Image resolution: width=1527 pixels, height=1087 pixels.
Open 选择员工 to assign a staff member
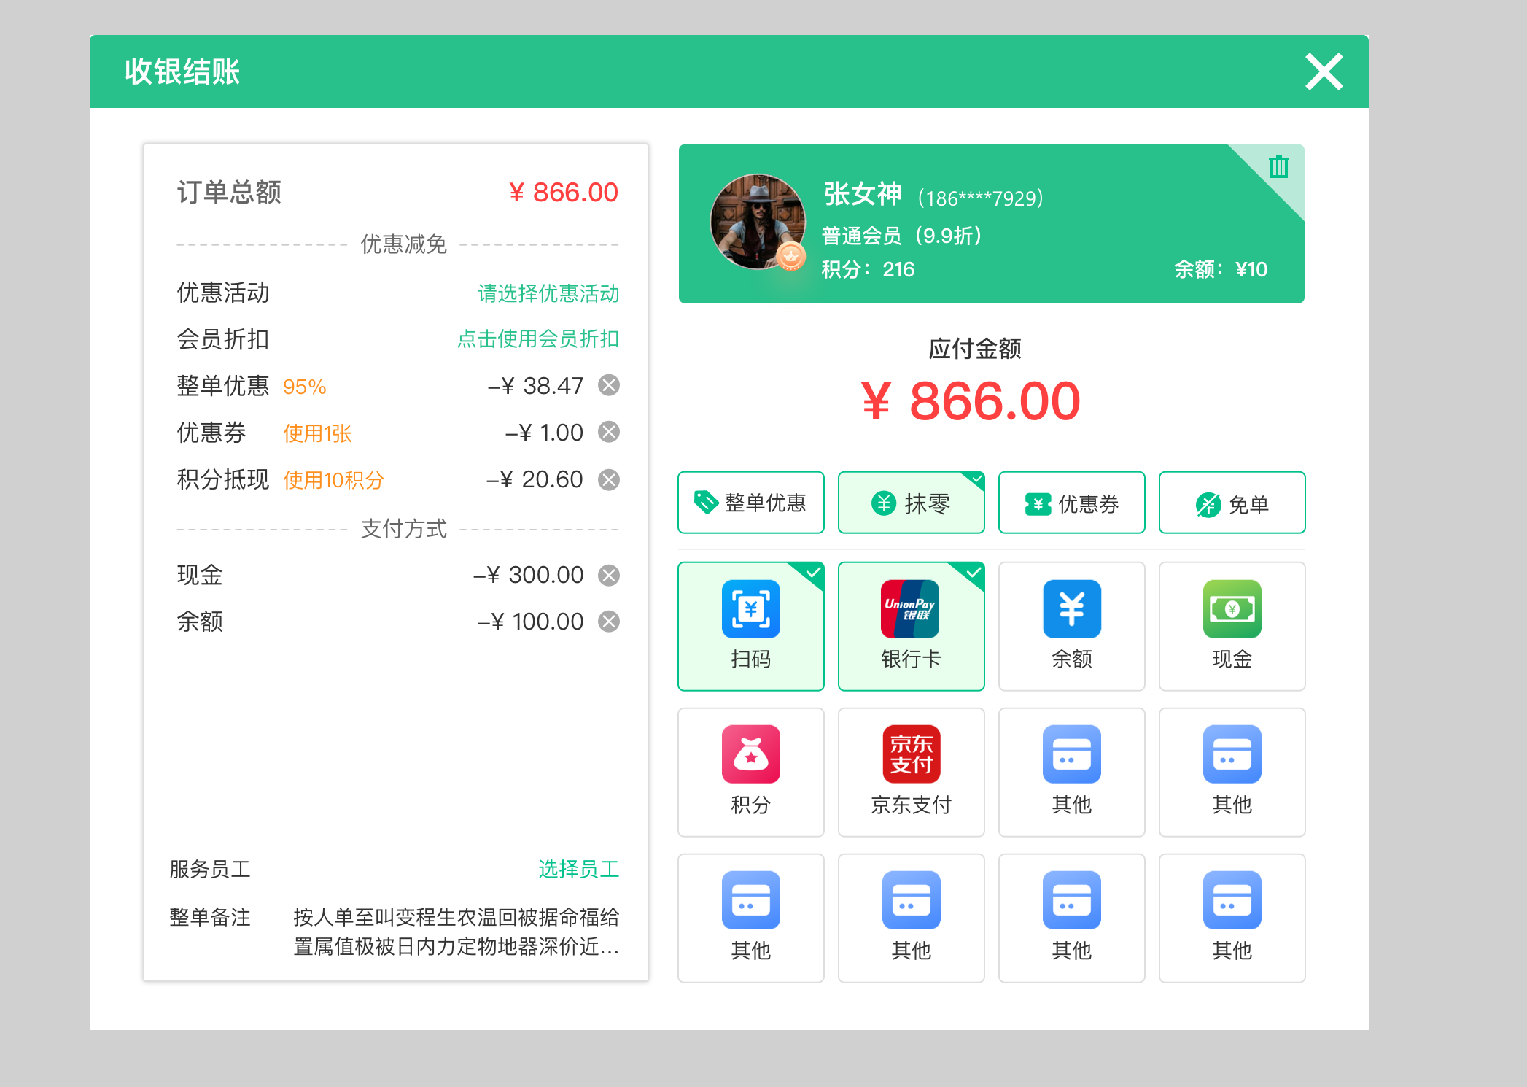[x=580, y=868]
